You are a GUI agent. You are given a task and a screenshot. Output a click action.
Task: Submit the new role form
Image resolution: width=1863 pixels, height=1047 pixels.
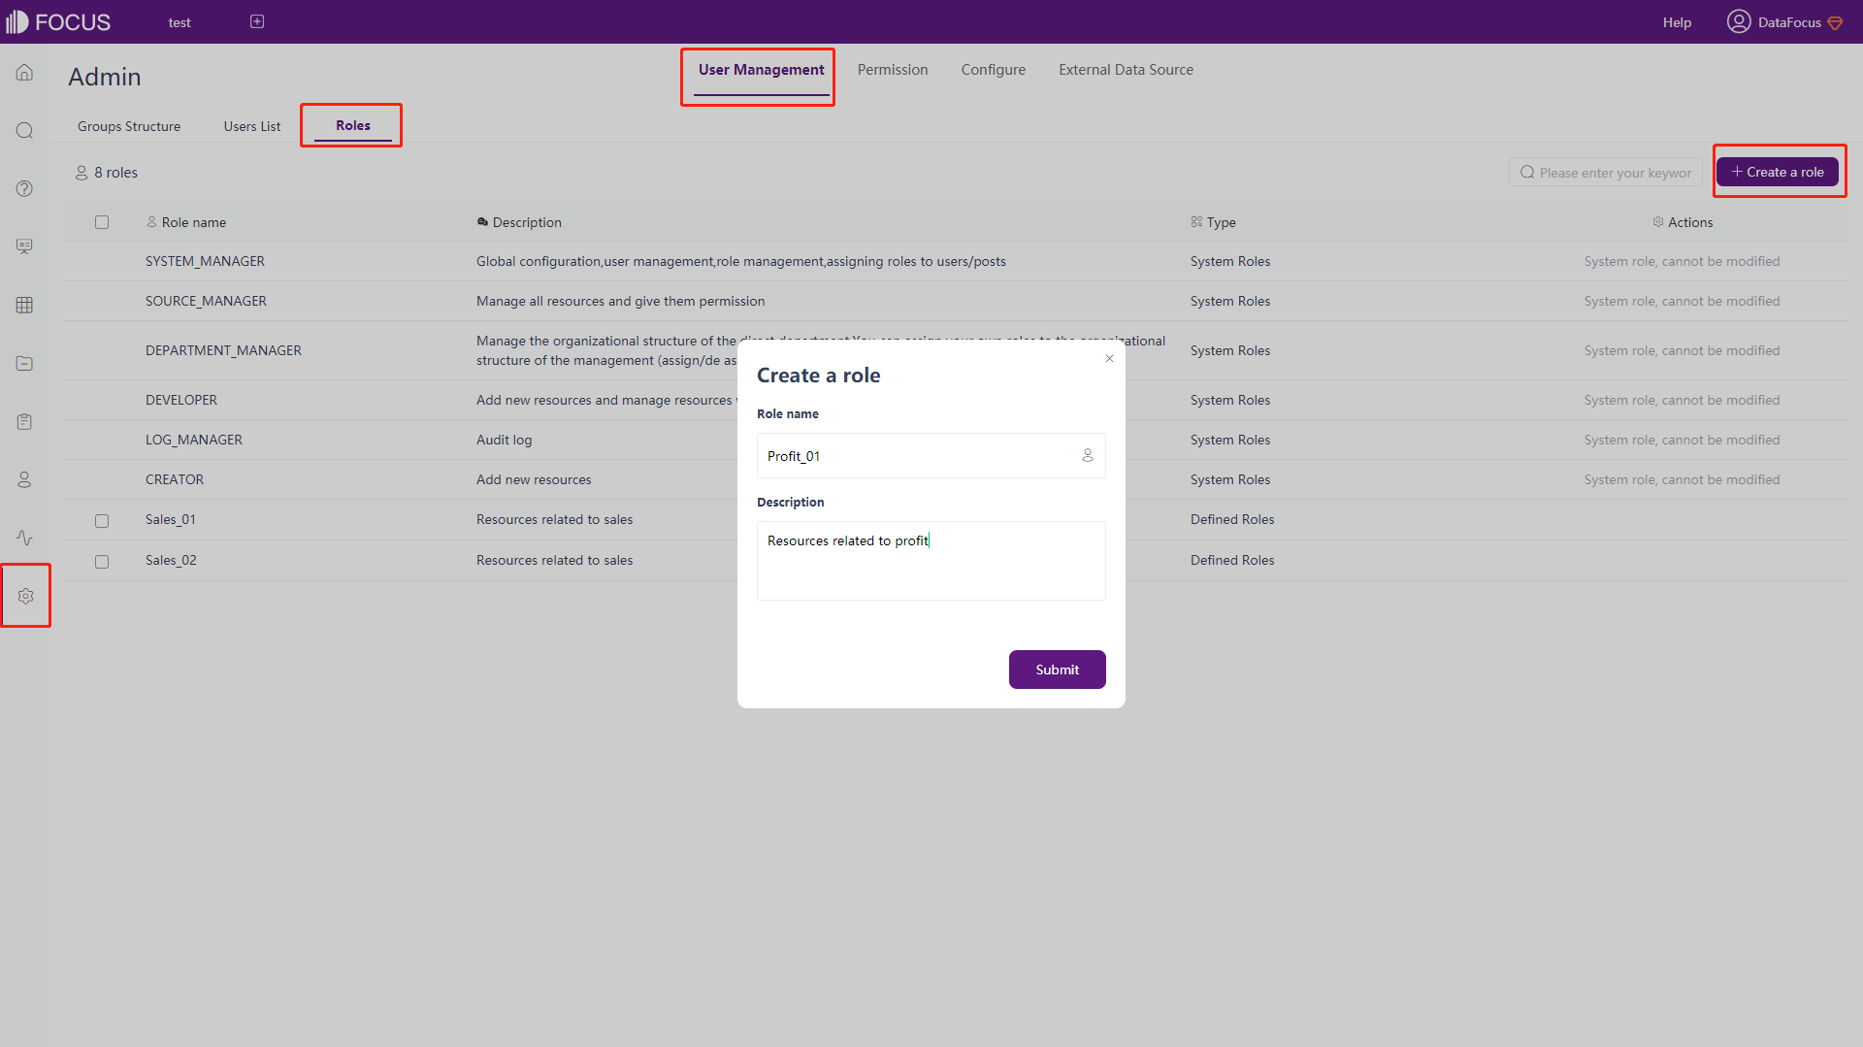(x=1057, y=670)
